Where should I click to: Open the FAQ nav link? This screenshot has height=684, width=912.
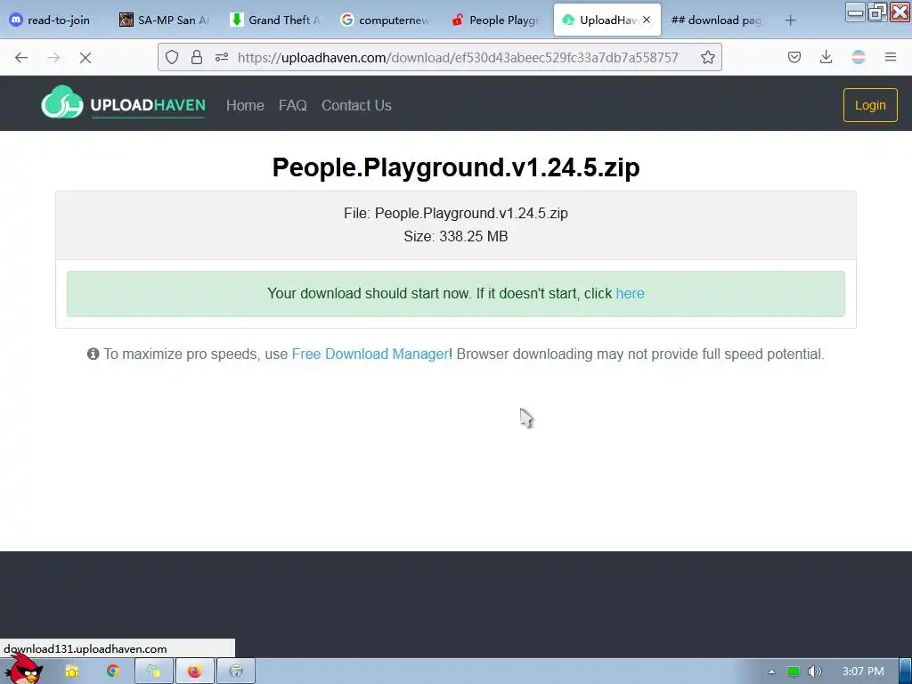(x=292, y=105)
